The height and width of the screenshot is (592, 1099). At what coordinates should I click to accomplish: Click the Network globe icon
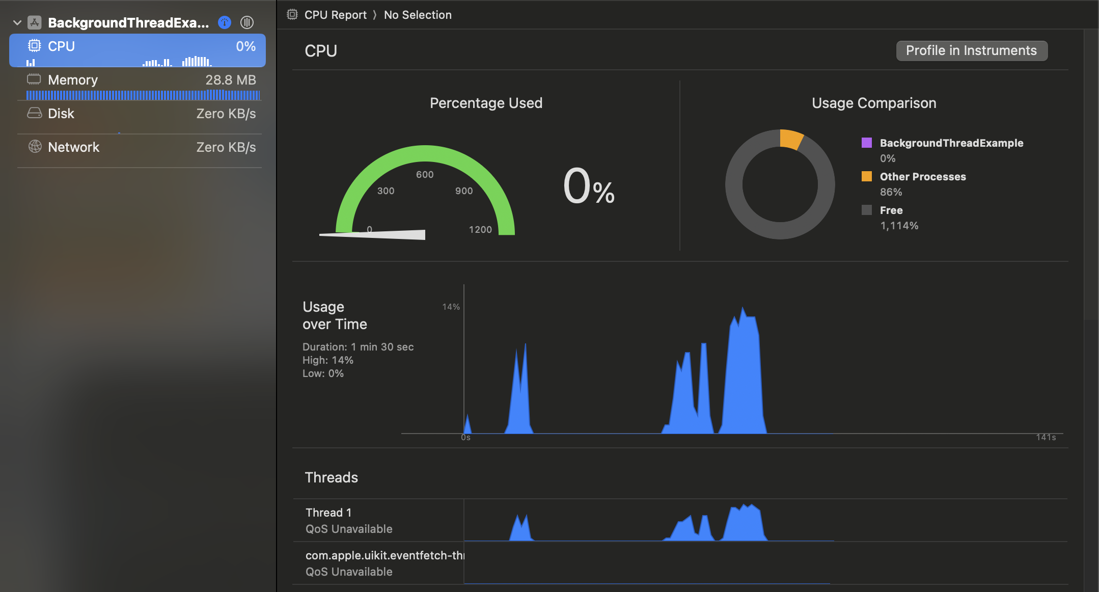[35, 147]
